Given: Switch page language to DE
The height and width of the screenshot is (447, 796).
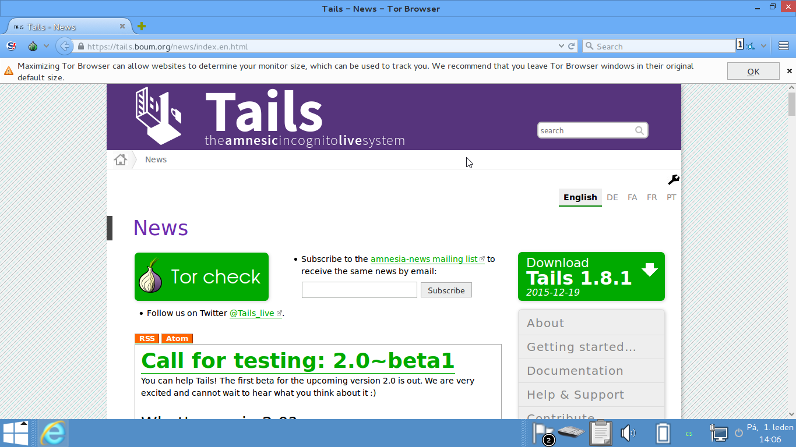Looking at the screenshot, I should tap(612, 197).
